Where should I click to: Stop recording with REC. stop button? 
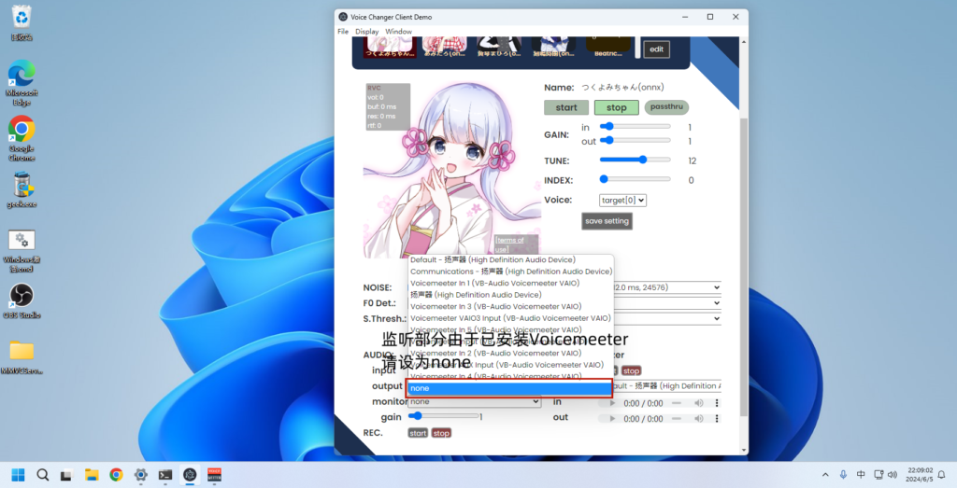(x=441, y=433)
